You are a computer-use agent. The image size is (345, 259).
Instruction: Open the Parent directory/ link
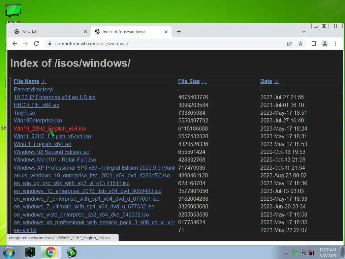pos(33,89)
